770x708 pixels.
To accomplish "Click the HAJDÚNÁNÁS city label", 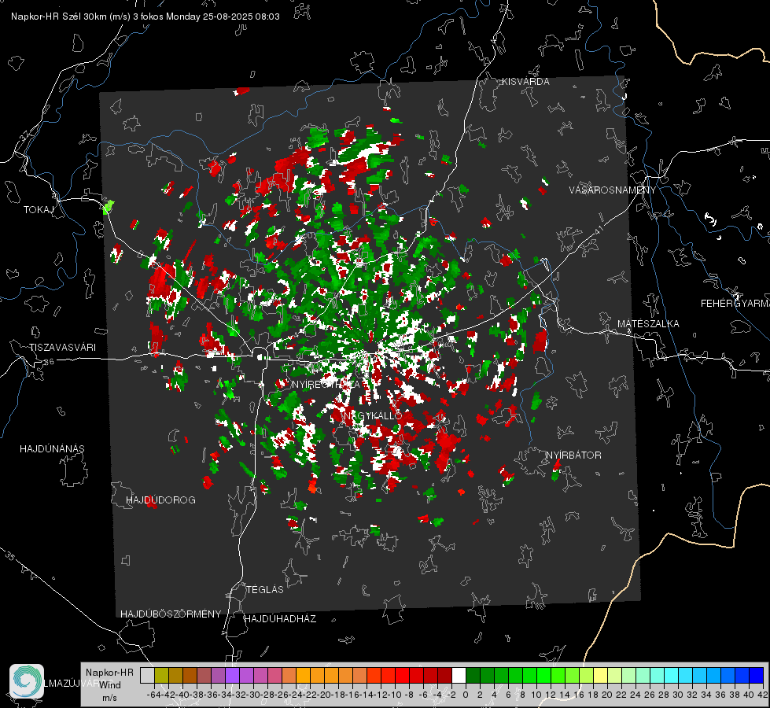I will click(x=52, y=449).
